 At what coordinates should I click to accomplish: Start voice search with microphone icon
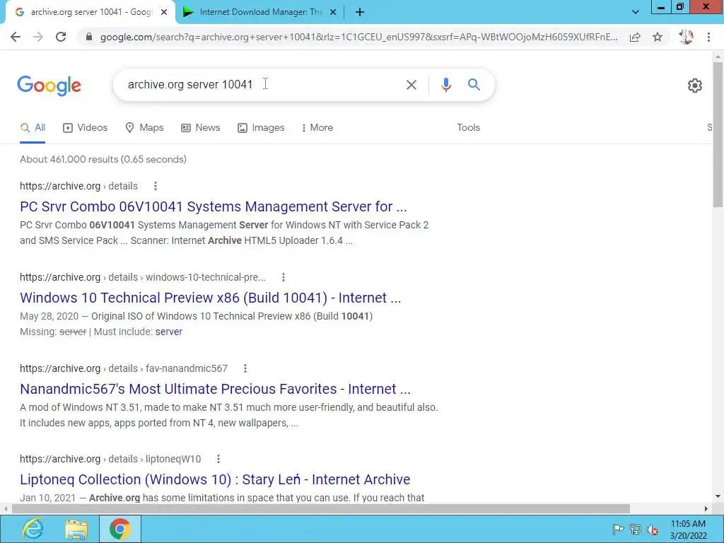tap(445, 85)
